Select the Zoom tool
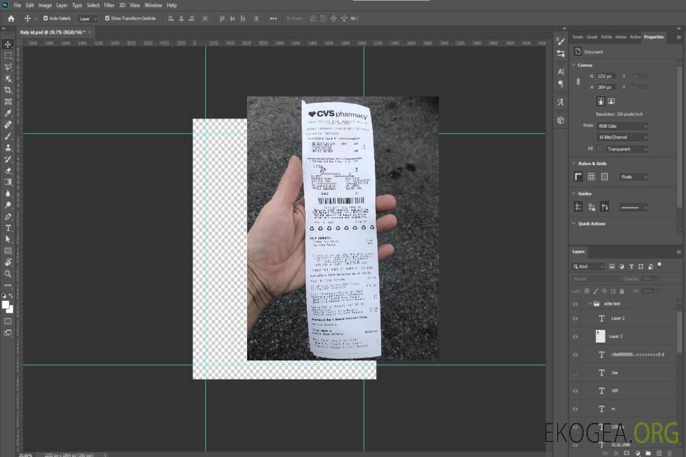The width and height of the screenshot is (686, 457). point(8,274)
